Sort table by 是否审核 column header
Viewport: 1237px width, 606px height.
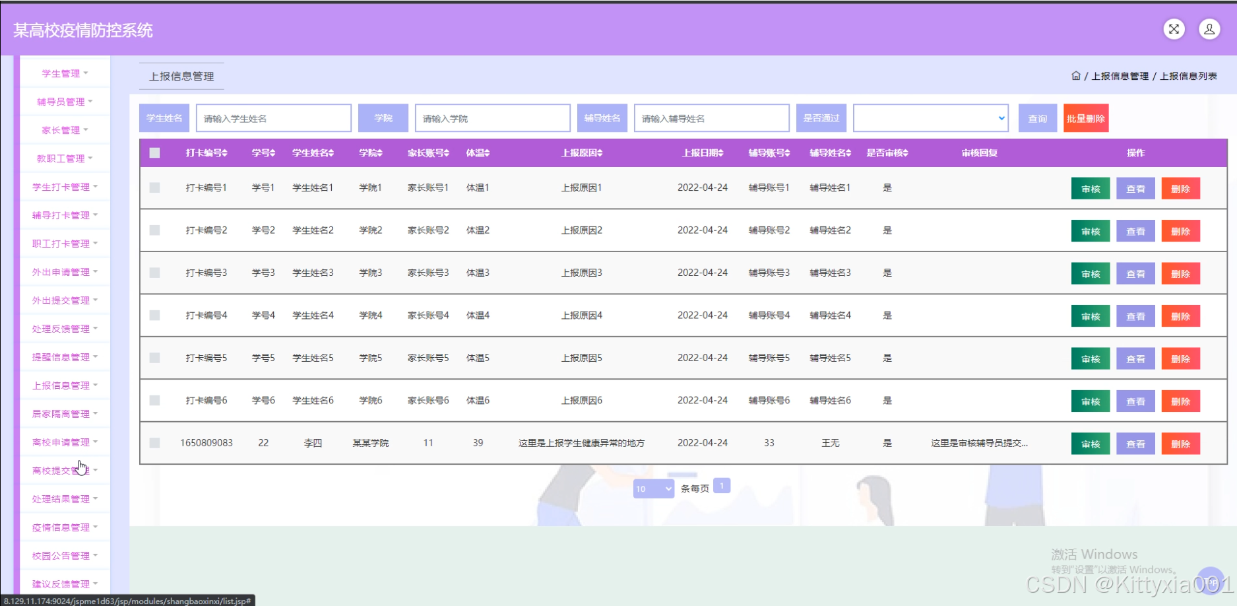point(887,153)
